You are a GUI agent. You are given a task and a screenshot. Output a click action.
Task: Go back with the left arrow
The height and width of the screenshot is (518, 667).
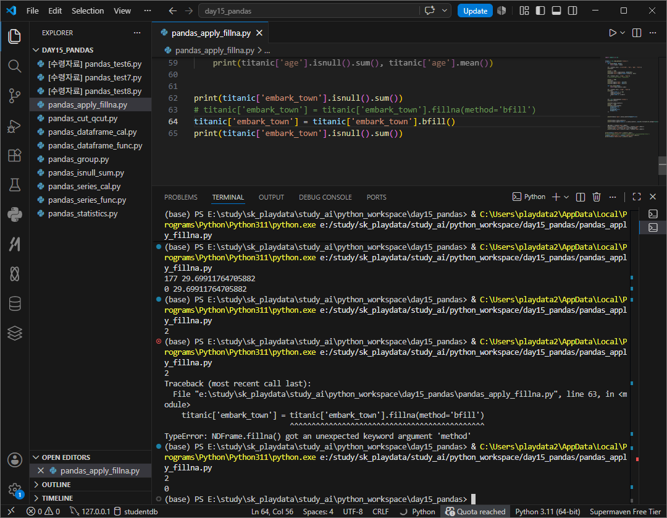[x=173, y=11]
